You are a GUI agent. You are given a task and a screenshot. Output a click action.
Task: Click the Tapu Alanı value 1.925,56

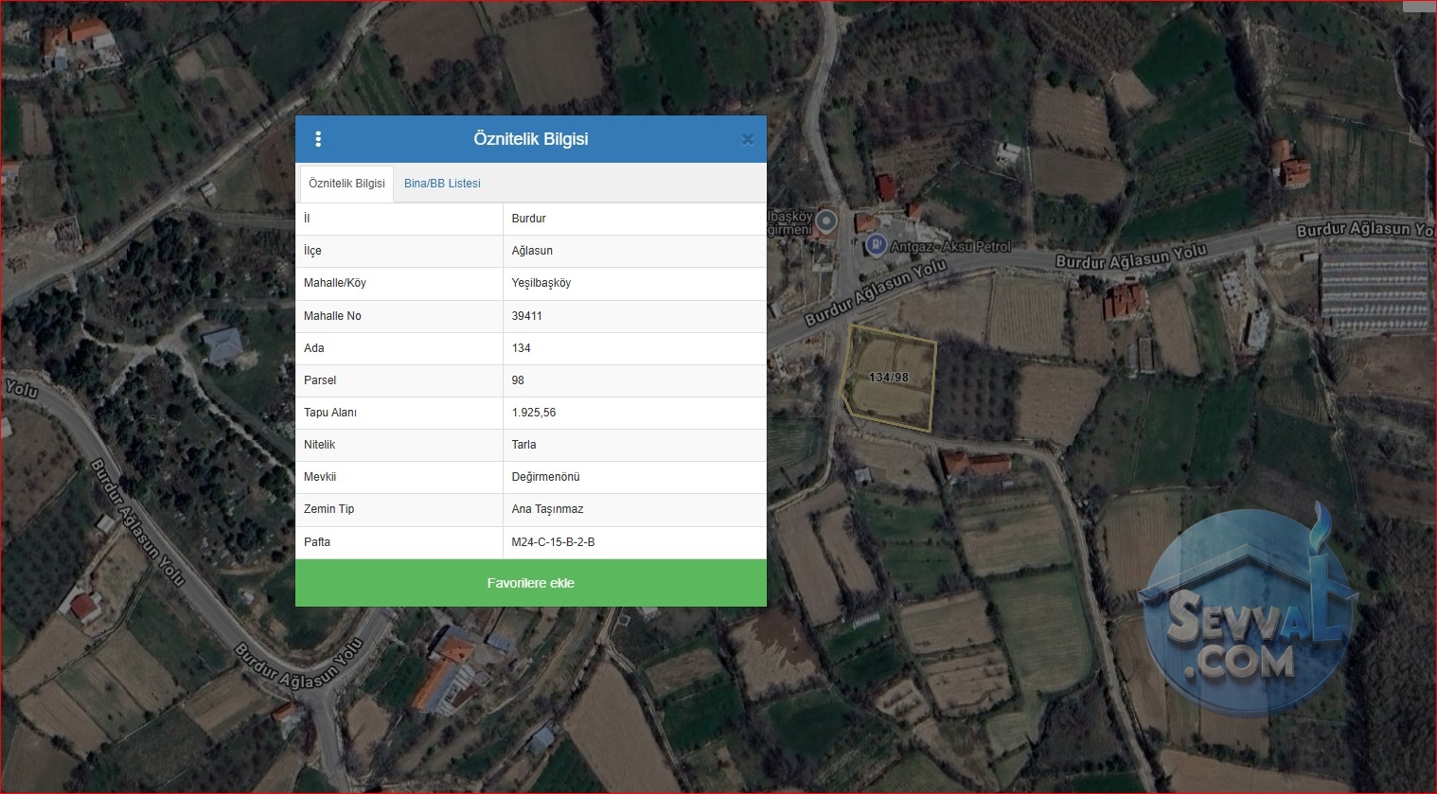pos(533,413)
